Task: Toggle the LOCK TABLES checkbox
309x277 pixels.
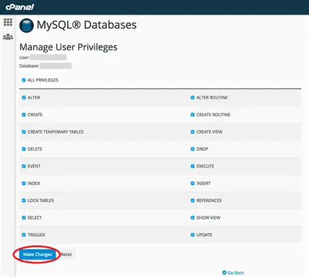Action: coord(24,201)
